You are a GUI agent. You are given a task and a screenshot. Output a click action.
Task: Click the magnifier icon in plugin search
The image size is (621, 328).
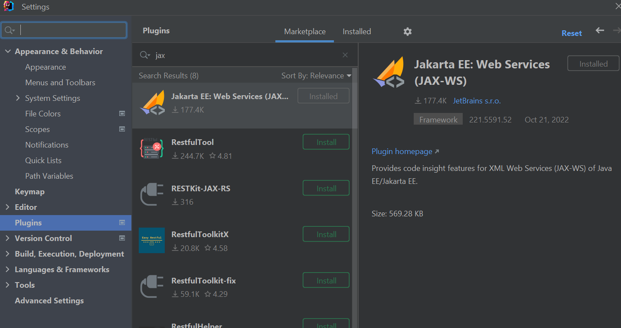(145, 55)
